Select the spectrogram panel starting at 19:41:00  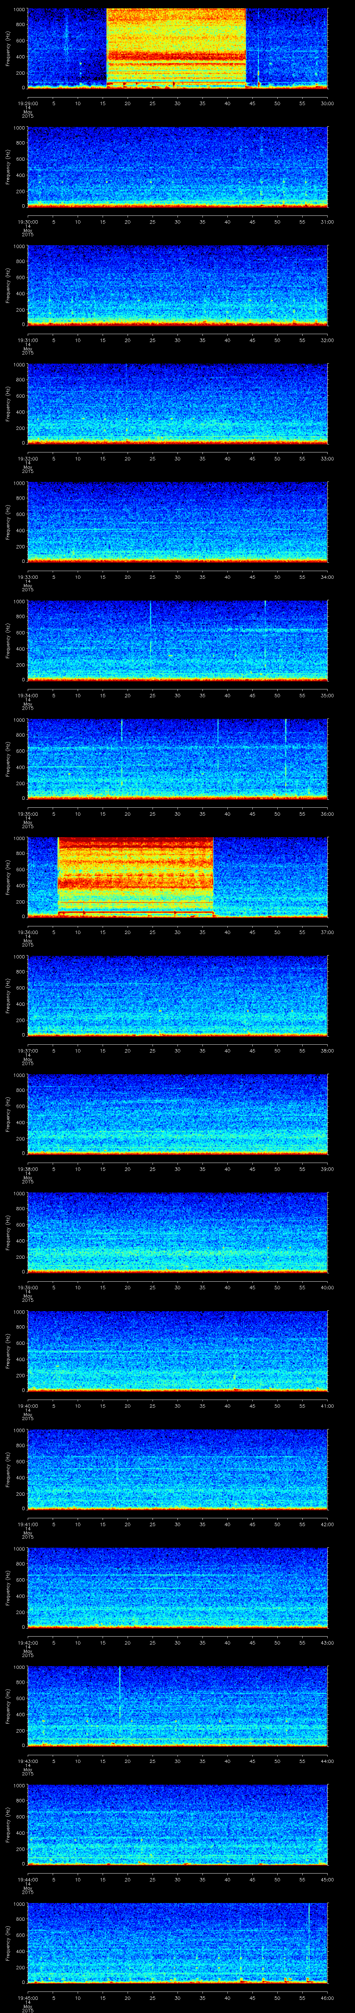177,1469
